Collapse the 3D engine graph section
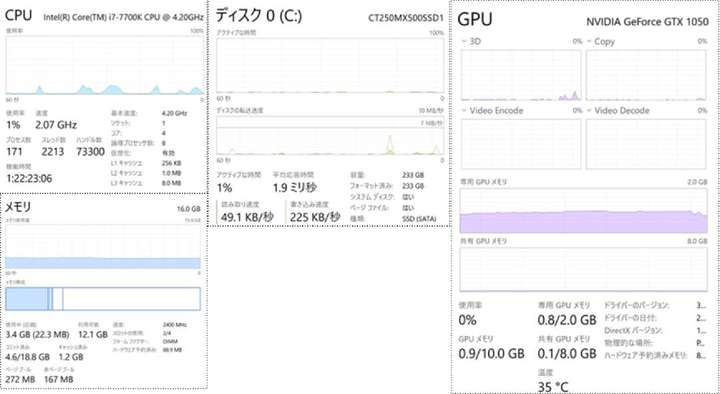This screenshot has height=394, width=720. coord(464,41)
